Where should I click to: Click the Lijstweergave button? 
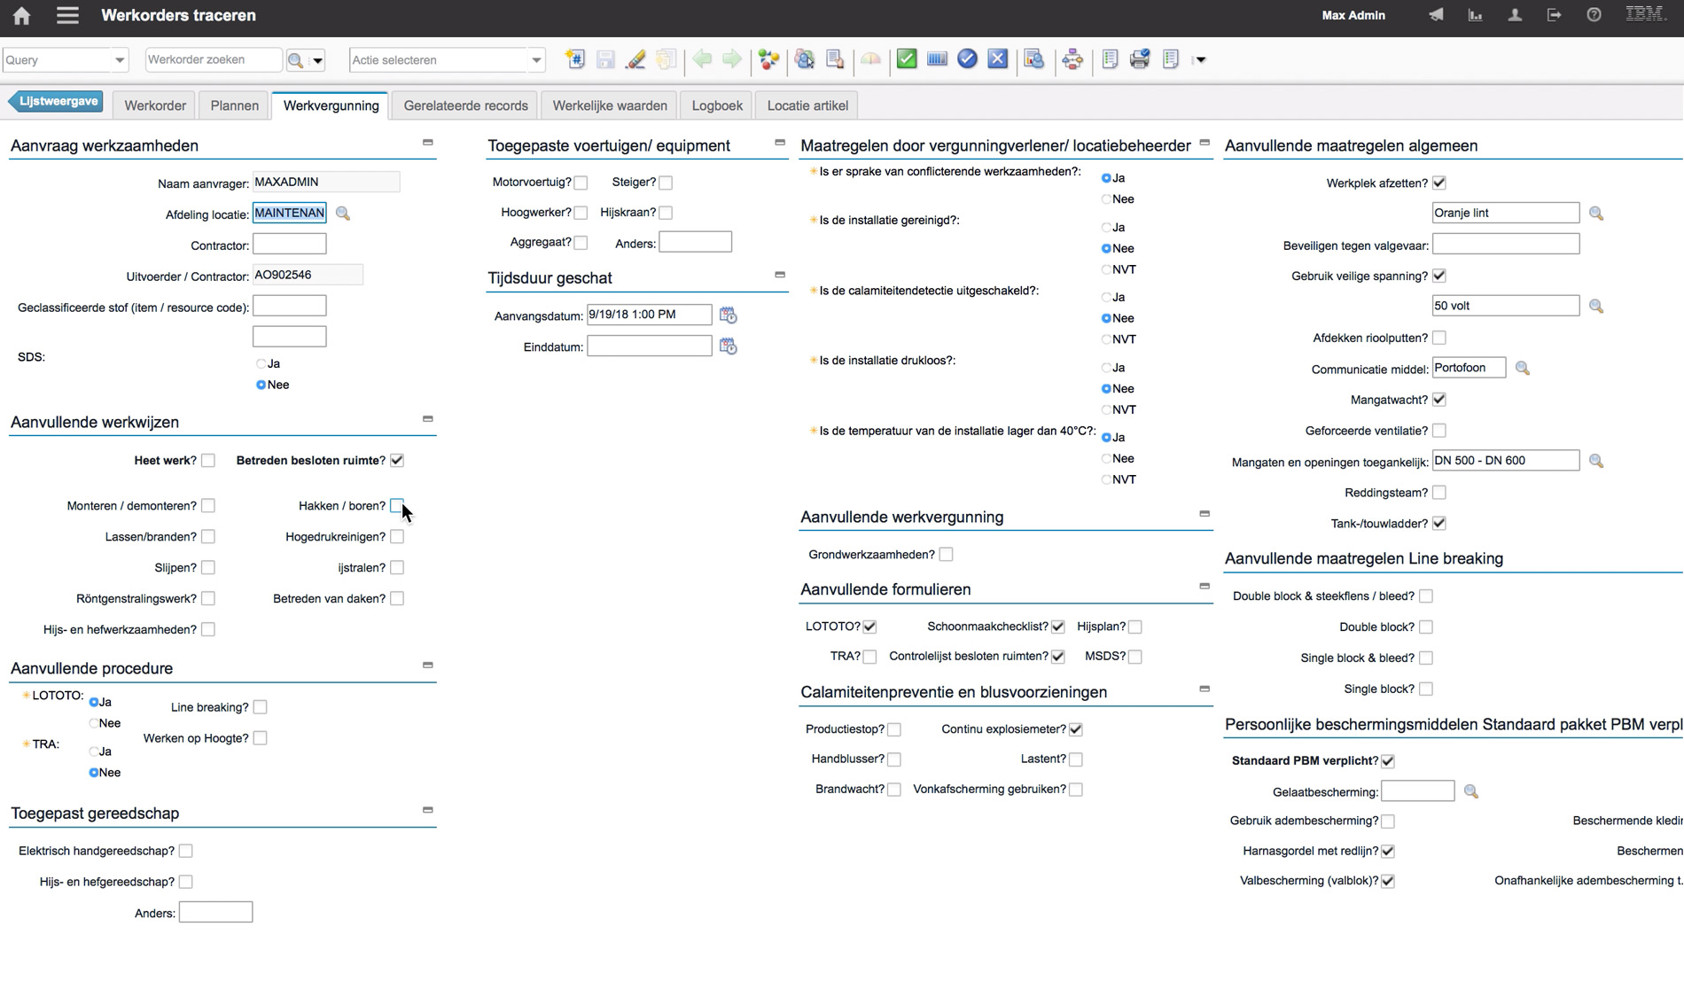[x=58, y=102]
